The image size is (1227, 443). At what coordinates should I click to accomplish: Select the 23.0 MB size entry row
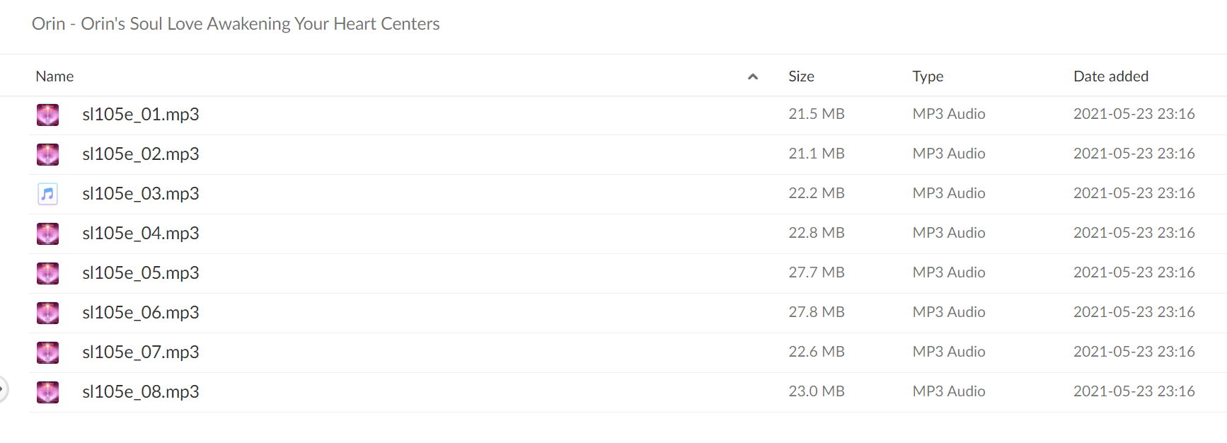628,392
